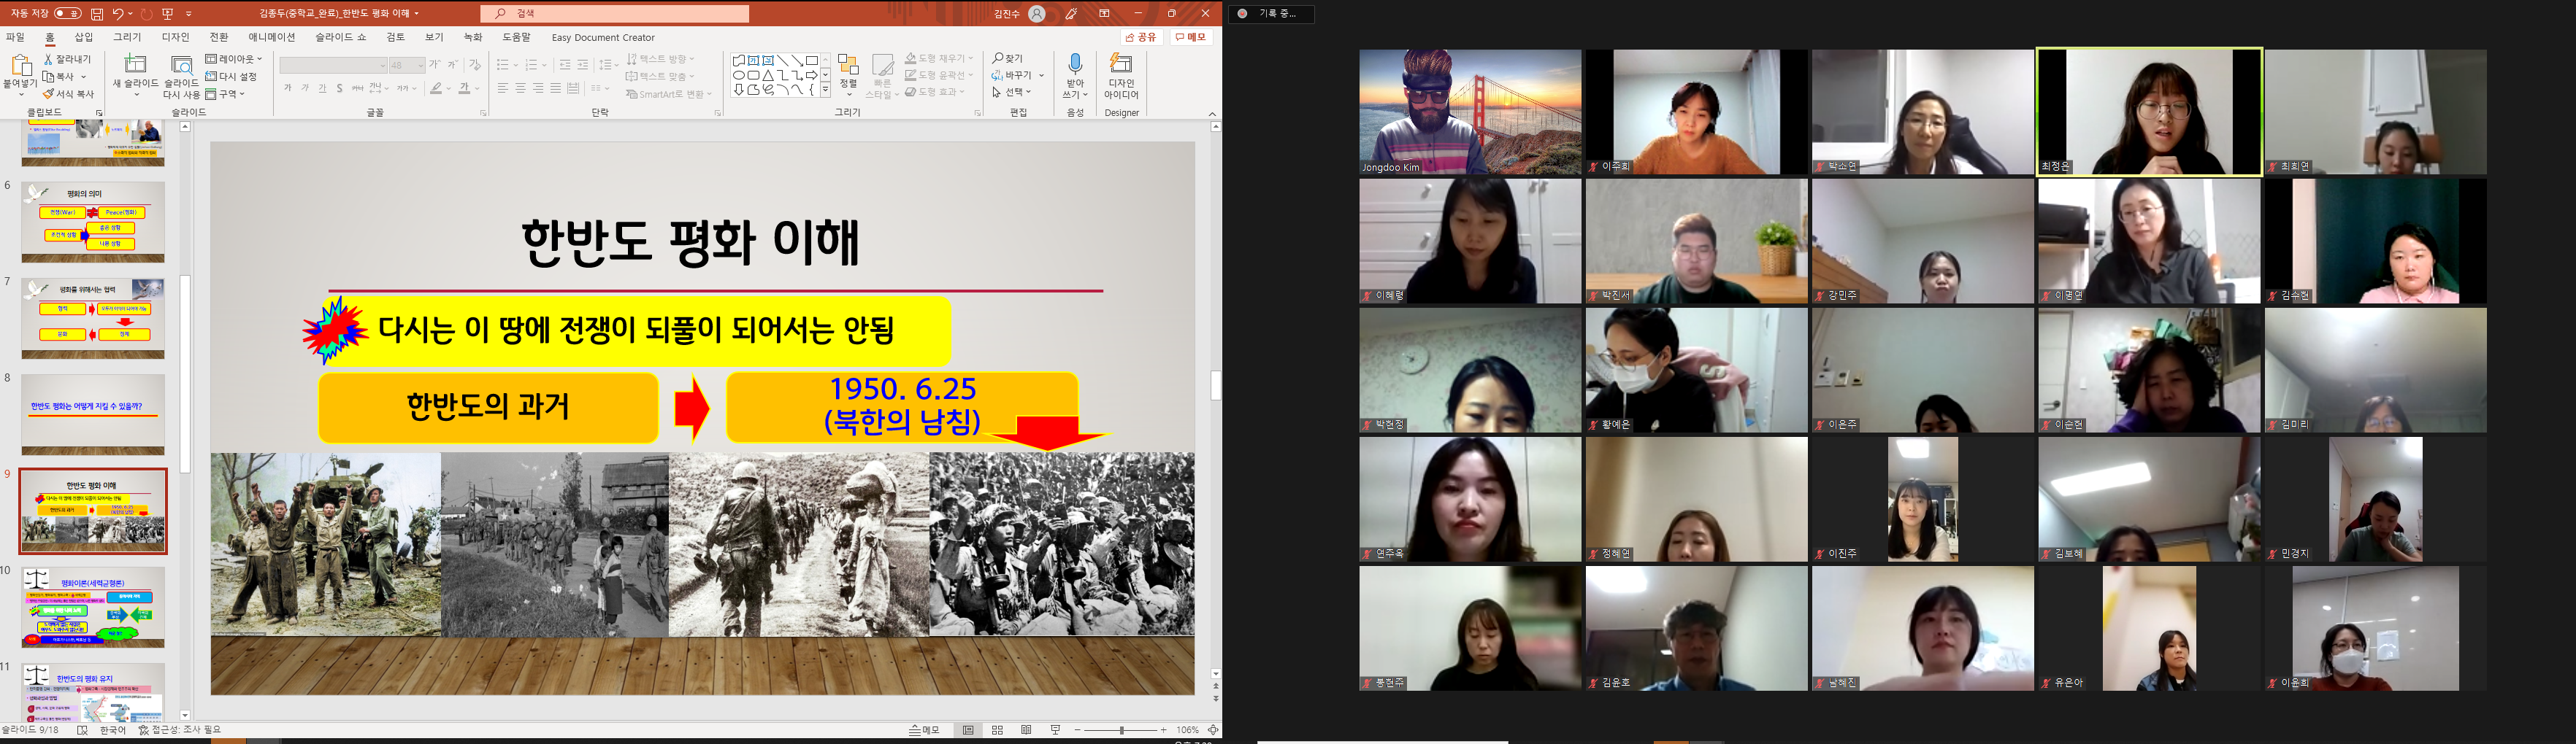This screenshot has height=744, width=2576.
Task: Click the text highlight color swatch
Action: 436,89
